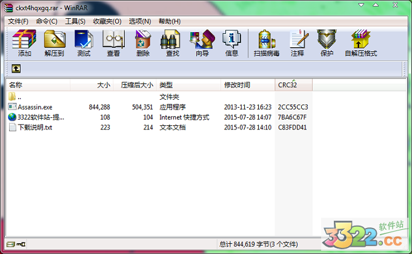Click the Test (测试) archive icon
The image size is (412, 254).
tap(84, 39)
